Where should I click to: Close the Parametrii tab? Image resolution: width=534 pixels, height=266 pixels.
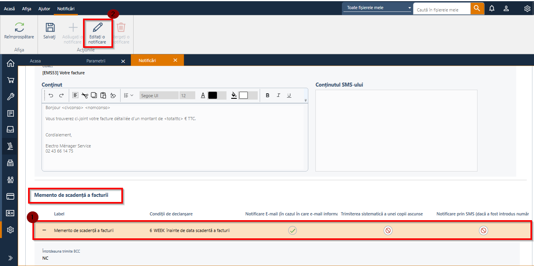point(123,61)
